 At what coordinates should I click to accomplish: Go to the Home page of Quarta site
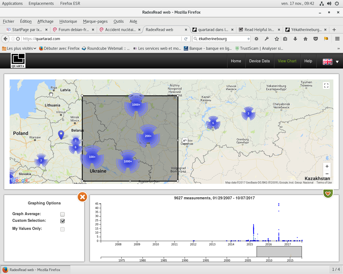point(236,61)
